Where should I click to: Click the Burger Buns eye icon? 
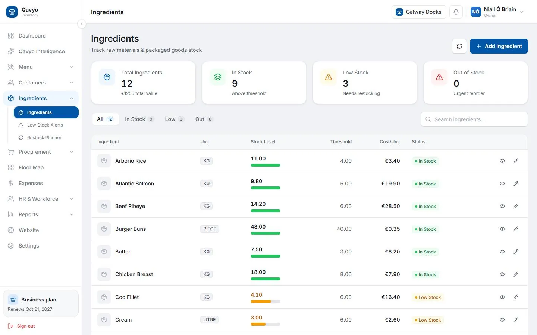(502, 229)
